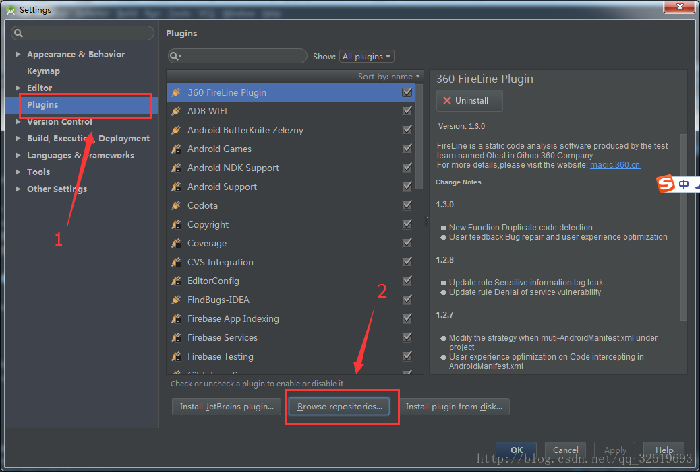
Task: Click the Sogou input method S icon
Action: pyautogui.click(x=665, y=184)
